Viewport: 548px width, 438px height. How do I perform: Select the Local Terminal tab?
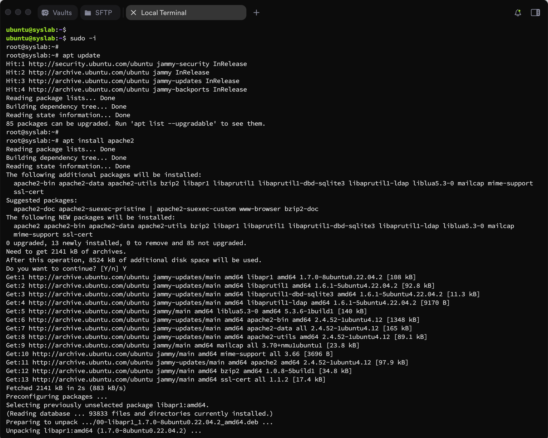point(186,13)
